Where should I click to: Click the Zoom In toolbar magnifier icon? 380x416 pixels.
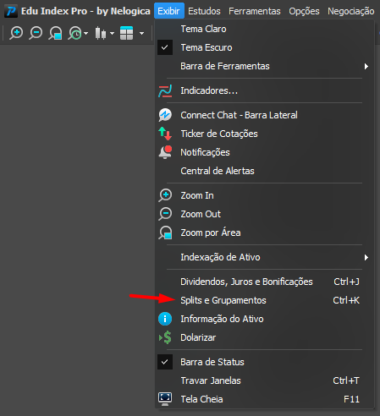coord(16,33)
